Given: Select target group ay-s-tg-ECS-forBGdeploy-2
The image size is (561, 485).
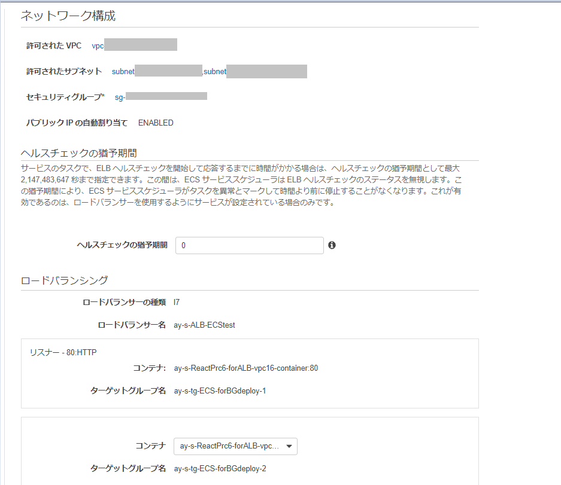Looking at the screenshot, I should pos(219,468).
